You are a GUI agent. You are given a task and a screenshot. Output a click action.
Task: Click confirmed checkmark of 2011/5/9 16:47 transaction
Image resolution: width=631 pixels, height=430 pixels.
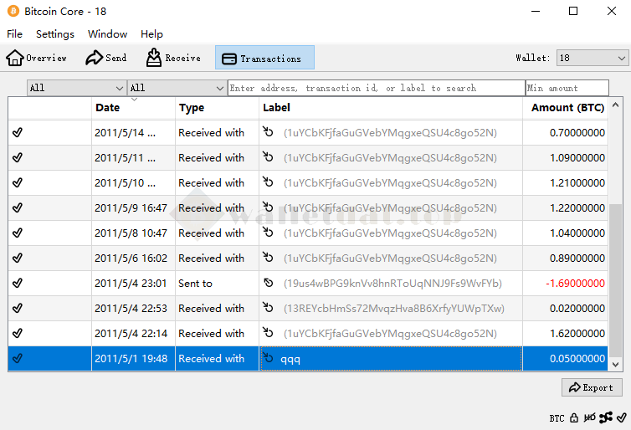click(18, 207)
